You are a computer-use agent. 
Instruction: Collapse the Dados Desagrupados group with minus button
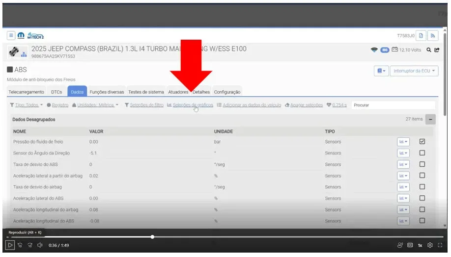coord(430,120)
